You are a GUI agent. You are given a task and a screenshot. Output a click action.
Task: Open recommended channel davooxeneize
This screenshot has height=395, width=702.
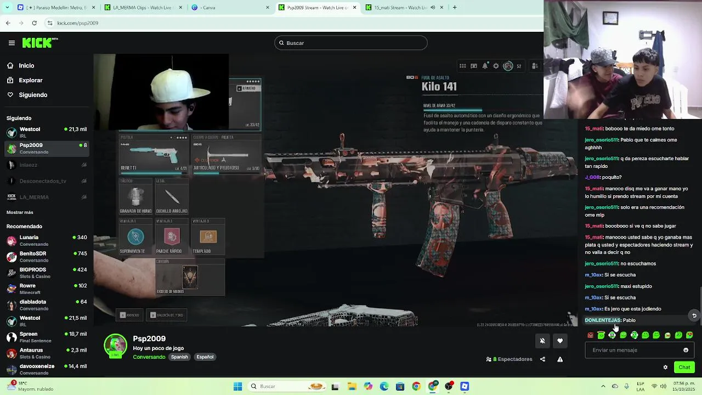tap(47, 369)
